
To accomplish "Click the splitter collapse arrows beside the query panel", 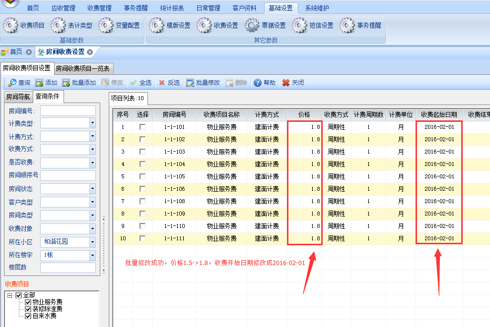I will point(104,245).
